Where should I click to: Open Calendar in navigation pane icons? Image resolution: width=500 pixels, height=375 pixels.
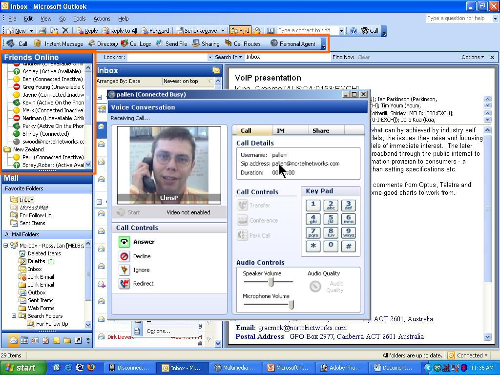click(24, 340)
